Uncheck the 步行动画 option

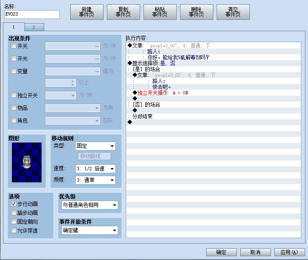point(13,204)
